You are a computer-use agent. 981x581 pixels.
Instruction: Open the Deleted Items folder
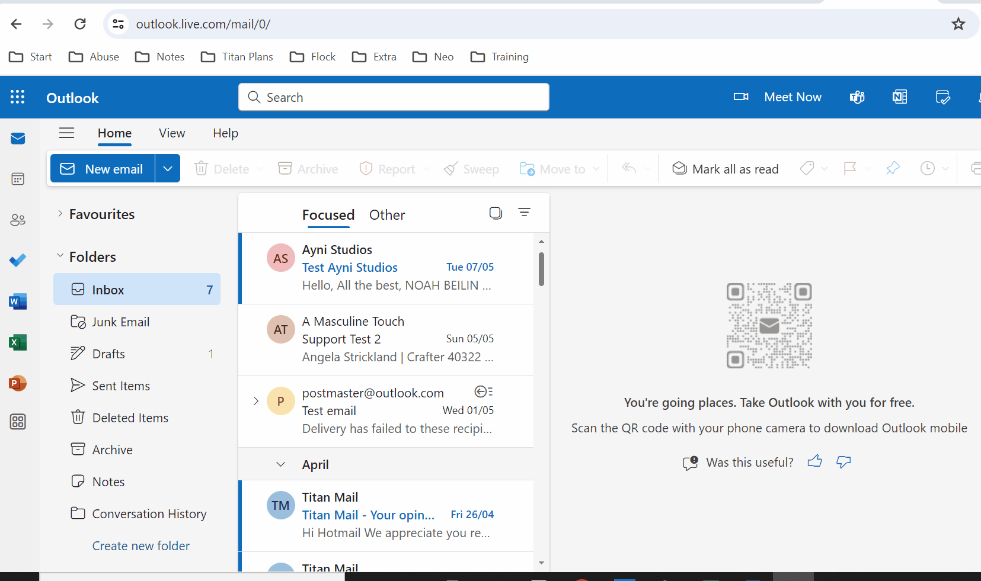137,418
